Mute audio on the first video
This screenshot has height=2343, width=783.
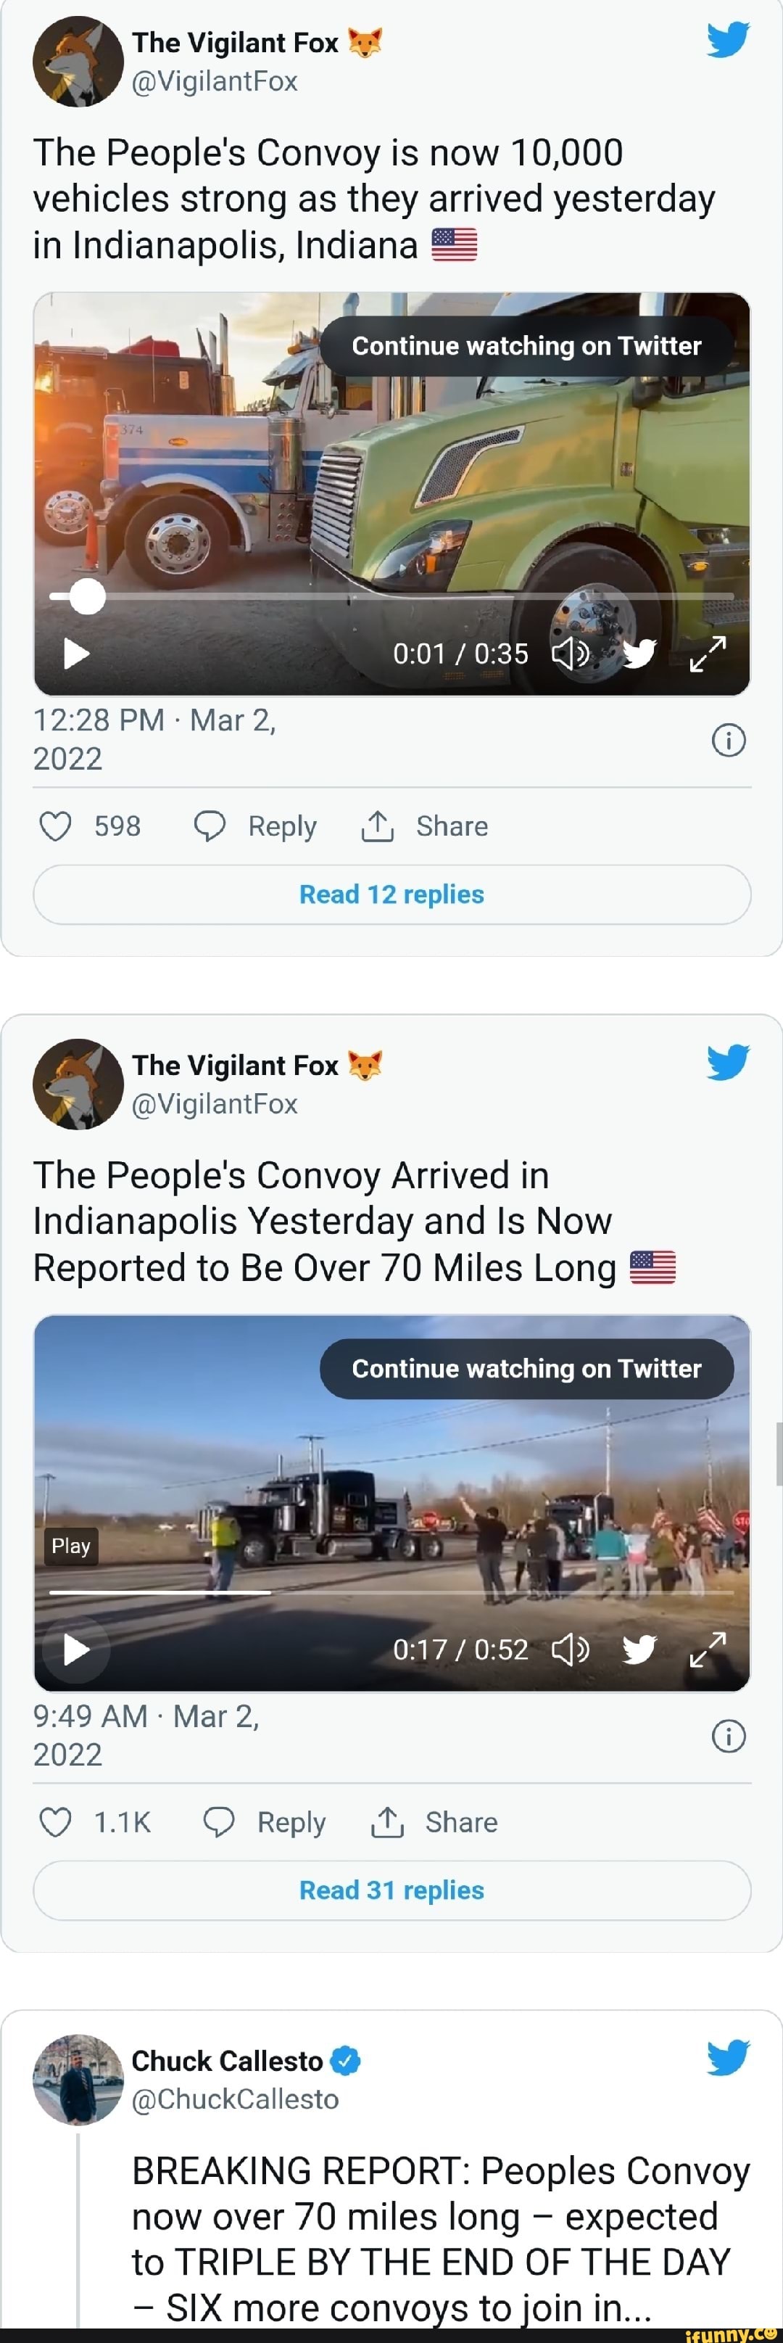[572, 653]
